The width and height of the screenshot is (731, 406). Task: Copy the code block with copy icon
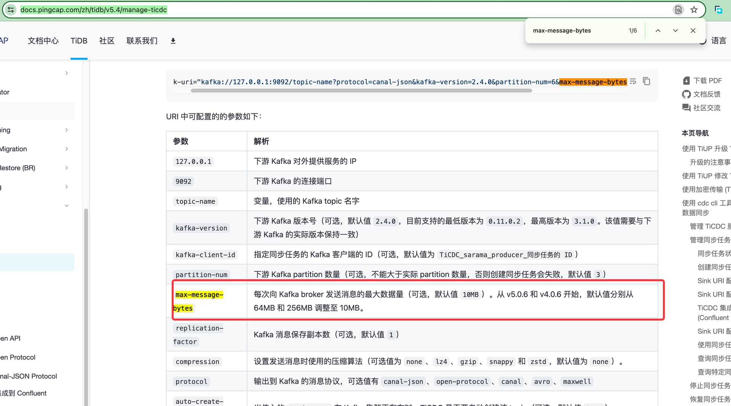click(646, 81)
